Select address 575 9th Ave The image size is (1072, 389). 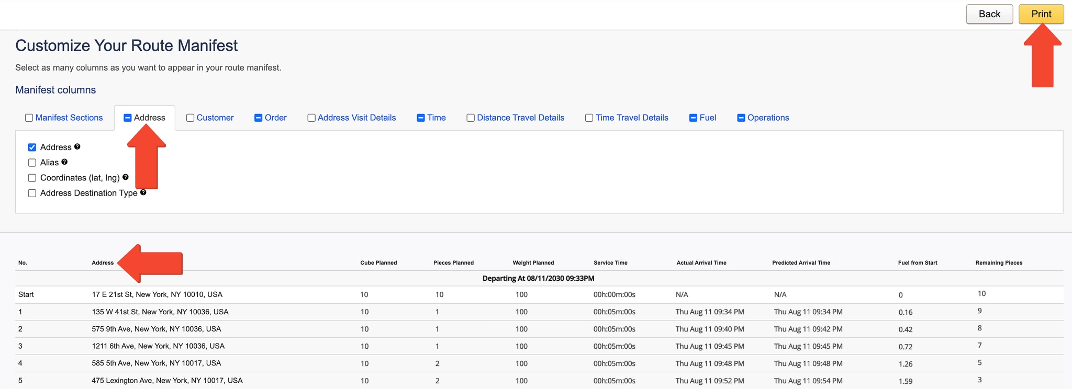[x=157, y=329]
